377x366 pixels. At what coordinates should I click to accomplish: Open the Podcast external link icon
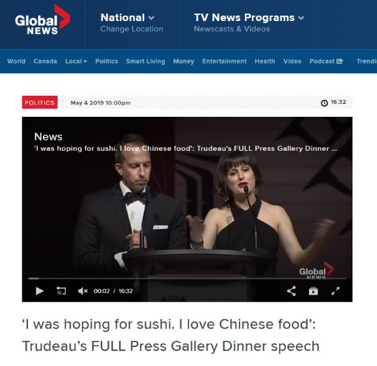340,61
